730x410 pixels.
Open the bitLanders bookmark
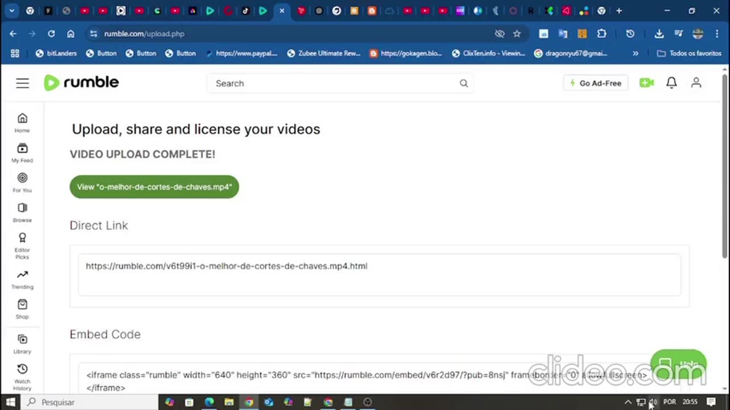[x=56, y=53]
